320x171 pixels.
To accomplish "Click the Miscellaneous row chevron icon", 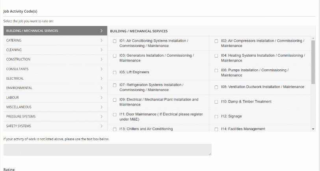I will click(x=101, y=107).
